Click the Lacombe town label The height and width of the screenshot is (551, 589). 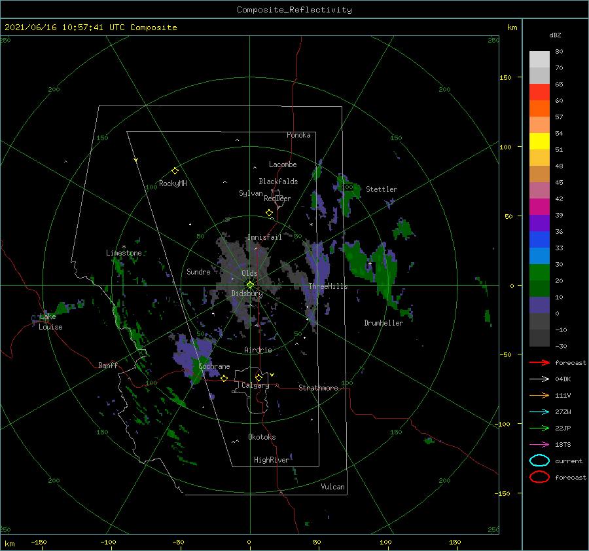tap(283, 164)
